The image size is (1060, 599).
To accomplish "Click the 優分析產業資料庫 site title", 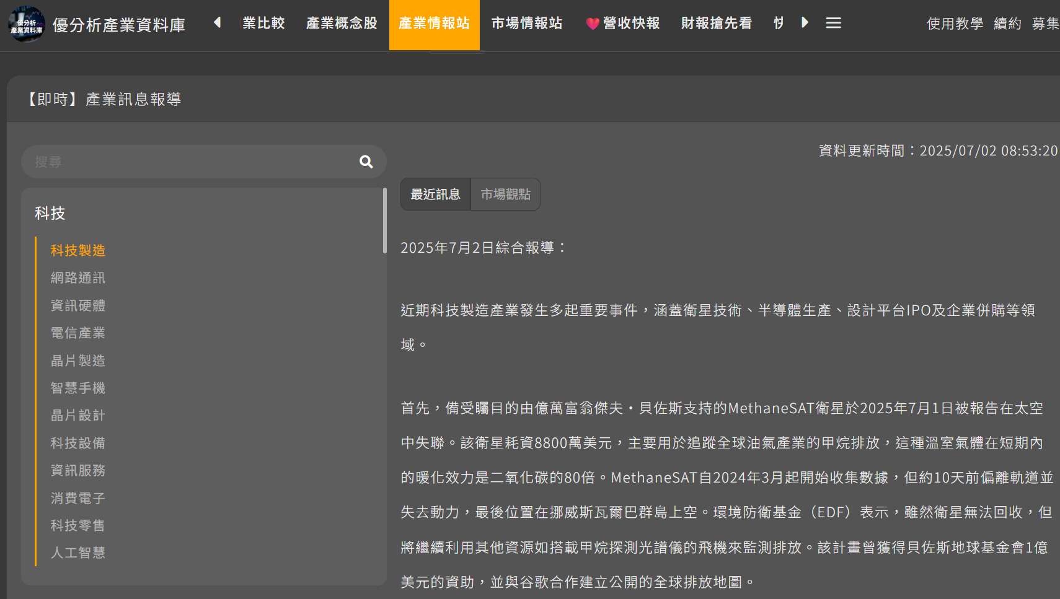I will pyautogui.click(x=119, y=25).
